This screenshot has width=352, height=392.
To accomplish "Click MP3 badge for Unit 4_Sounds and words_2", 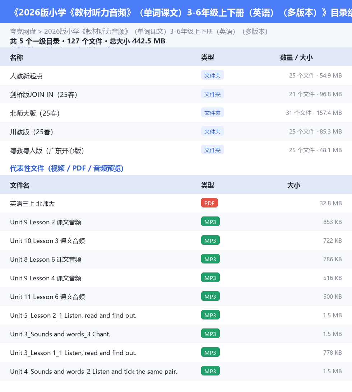I will coord(210,371).
